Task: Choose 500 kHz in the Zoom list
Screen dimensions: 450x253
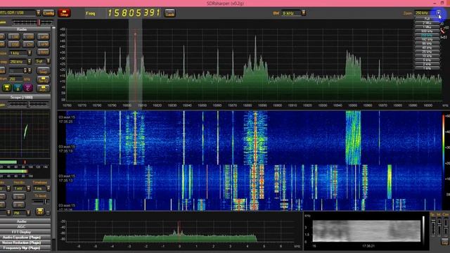Action: pos(427,31)
